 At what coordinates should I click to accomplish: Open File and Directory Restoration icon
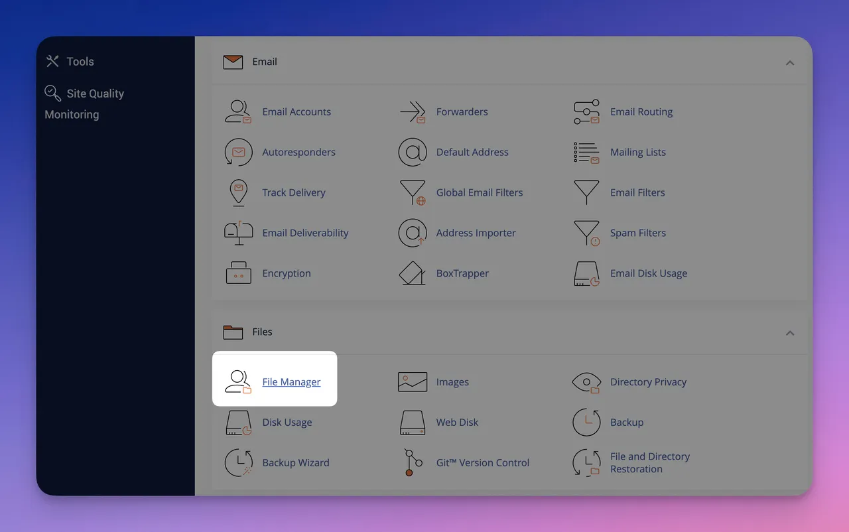(586, 463)
